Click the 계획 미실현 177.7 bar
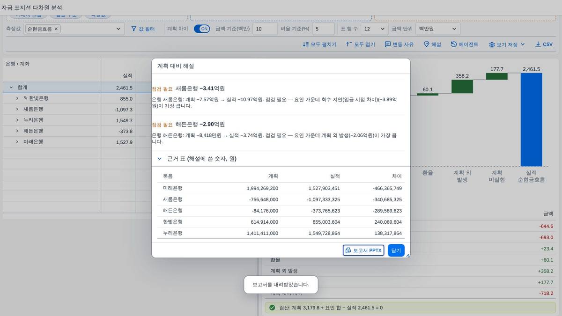Image resolution: width=562 pixels, height=316 pixels. pyautogui.click(x=496, y=76)
